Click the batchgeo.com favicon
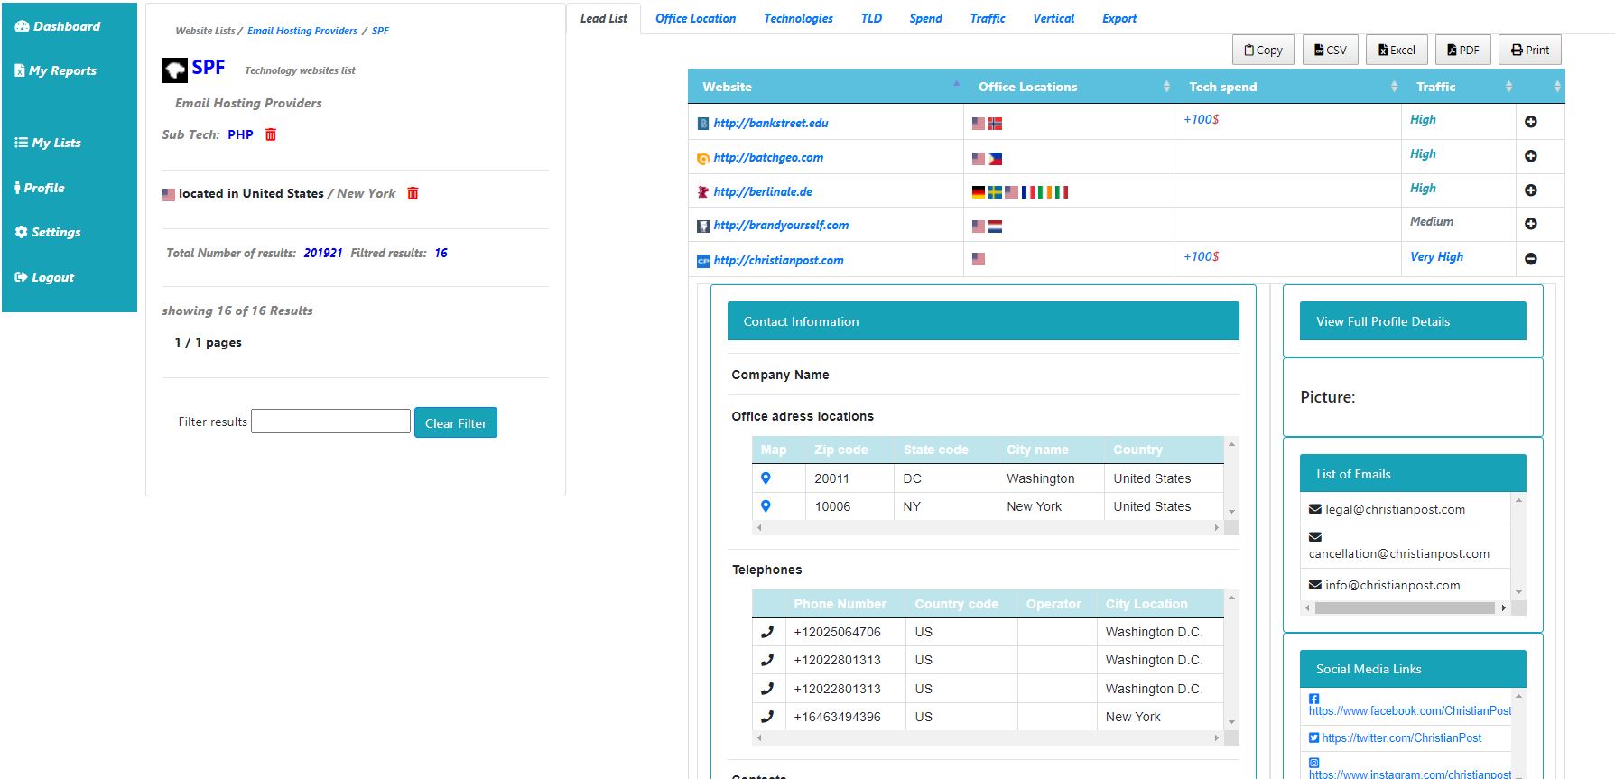 point(703,159)
